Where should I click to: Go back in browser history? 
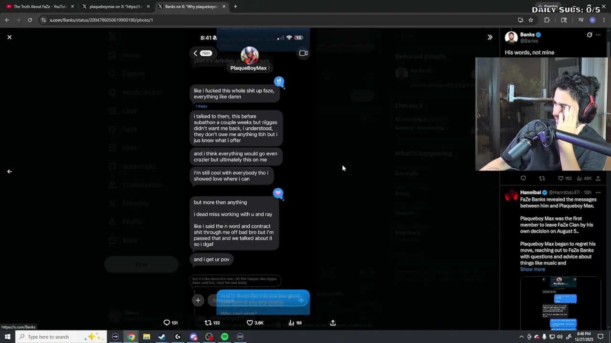pos(7,20)
